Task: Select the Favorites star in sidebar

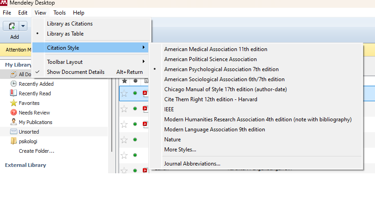Action: [14, 103]
